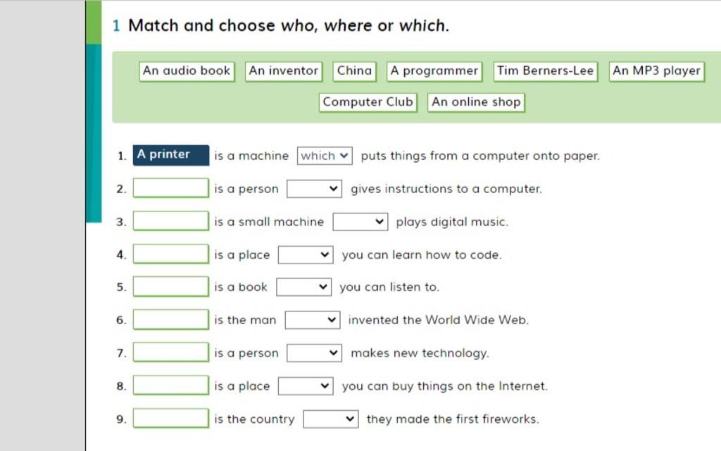721x451 pixels.
Task: Click the 'China' word tile
Action: click(x=354, y=71)
